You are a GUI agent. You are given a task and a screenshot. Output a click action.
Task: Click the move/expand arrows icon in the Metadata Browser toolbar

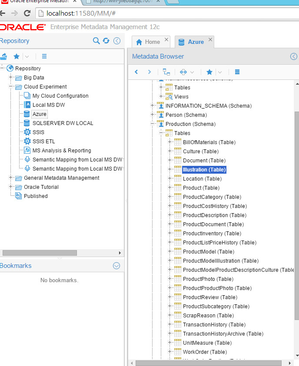pyautogui.click(x=183, y=72)
